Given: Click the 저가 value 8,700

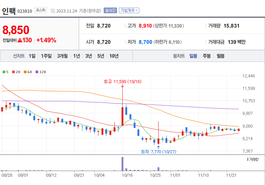Looking at the screenshot, I should pyautogui.click(x=145, y=42).
